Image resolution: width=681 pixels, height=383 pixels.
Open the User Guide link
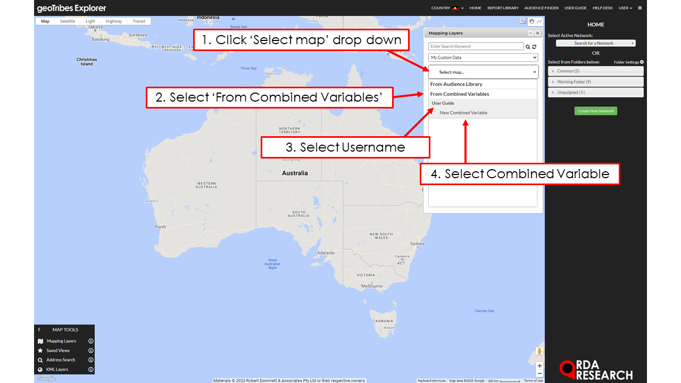tap(576, 8)
